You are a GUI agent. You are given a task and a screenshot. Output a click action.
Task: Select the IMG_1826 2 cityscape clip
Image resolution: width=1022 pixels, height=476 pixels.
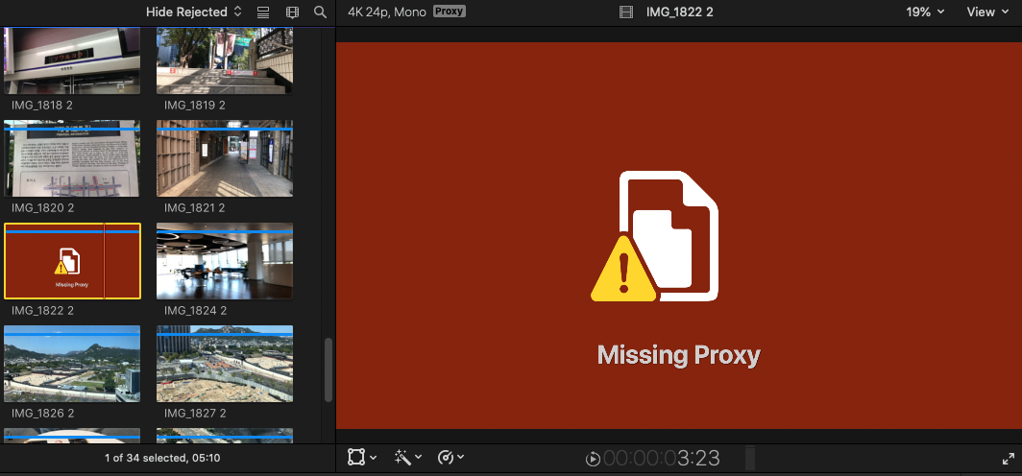[x=72, y=364]
